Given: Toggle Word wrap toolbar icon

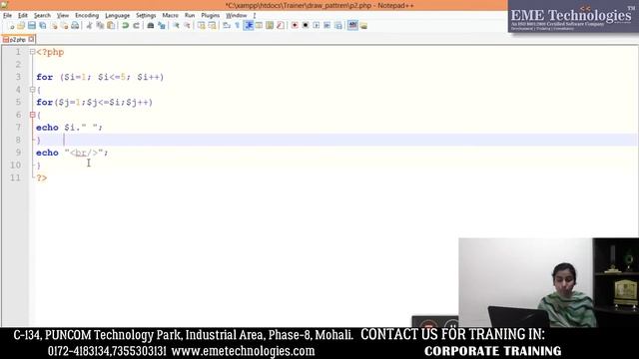Looking at the screenshot, I should coord(227,26).
